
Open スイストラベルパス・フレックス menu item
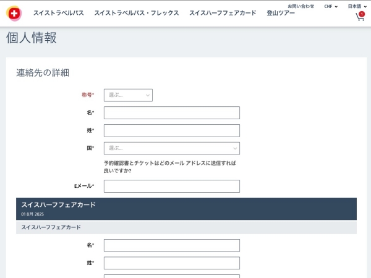click(x=137, y=13)
